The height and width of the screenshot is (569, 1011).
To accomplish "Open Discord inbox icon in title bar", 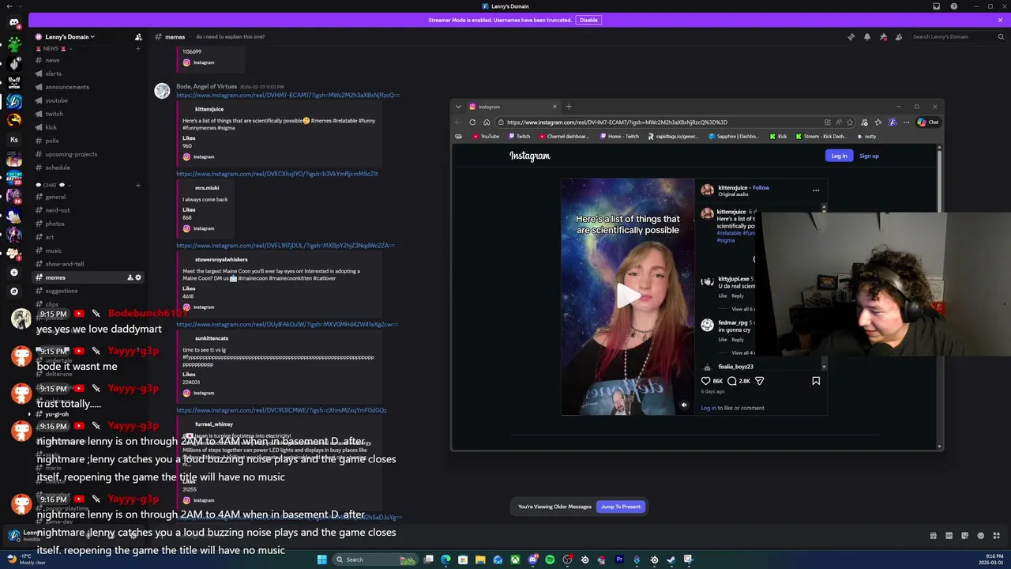I will coord(937,6).
